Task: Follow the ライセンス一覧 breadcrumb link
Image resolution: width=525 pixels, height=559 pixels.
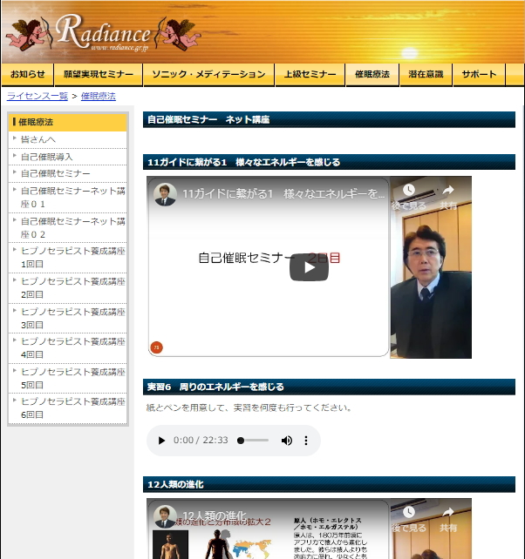Action: 37,96
